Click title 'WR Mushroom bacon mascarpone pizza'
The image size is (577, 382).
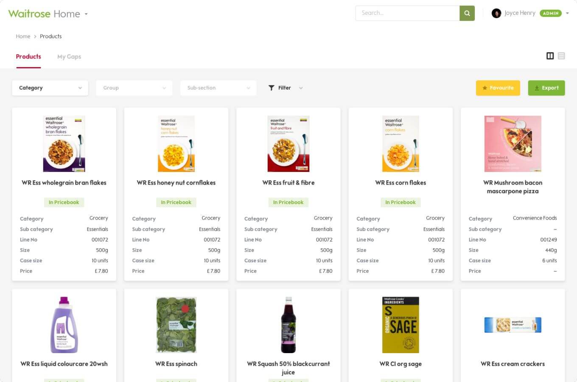point(513,187)
